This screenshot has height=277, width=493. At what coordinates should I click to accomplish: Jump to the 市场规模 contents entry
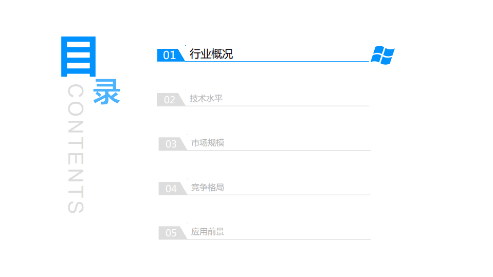click(208, 143)
